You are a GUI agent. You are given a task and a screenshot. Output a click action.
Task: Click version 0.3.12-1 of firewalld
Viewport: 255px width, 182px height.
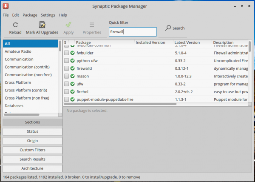click(x=181, y=68)
